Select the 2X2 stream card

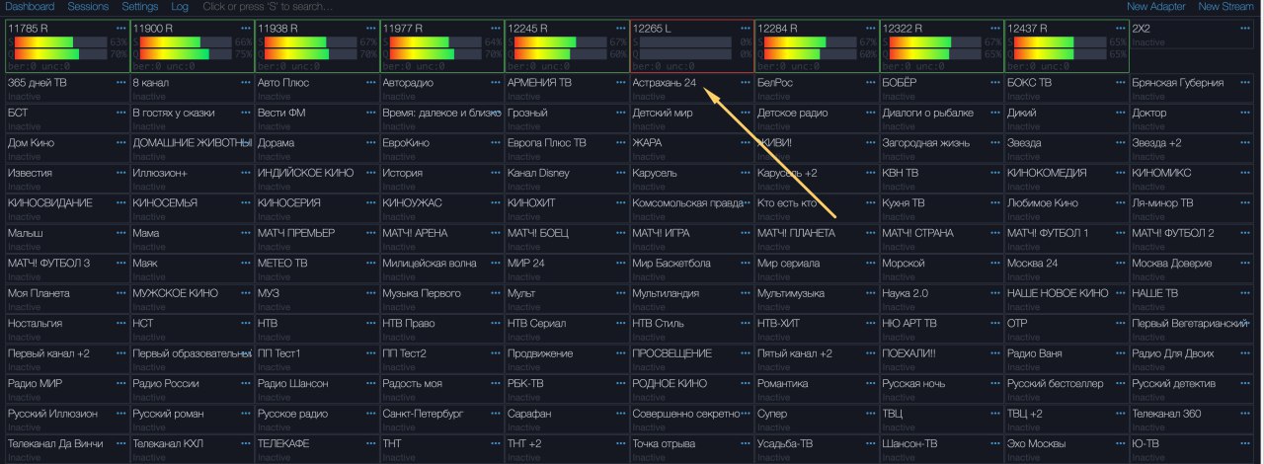1193,35
